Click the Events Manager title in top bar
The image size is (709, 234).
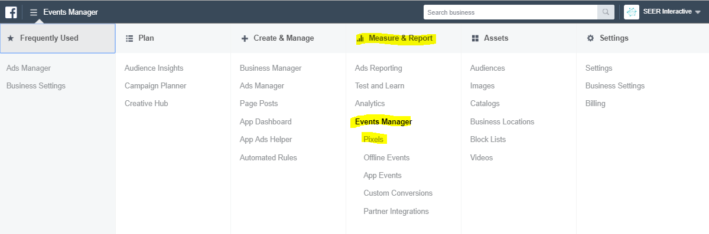pos(70,12)
